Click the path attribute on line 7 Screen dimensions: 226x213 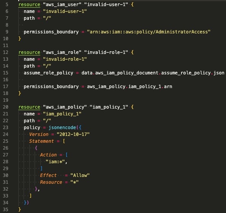(x=29, y=18)
